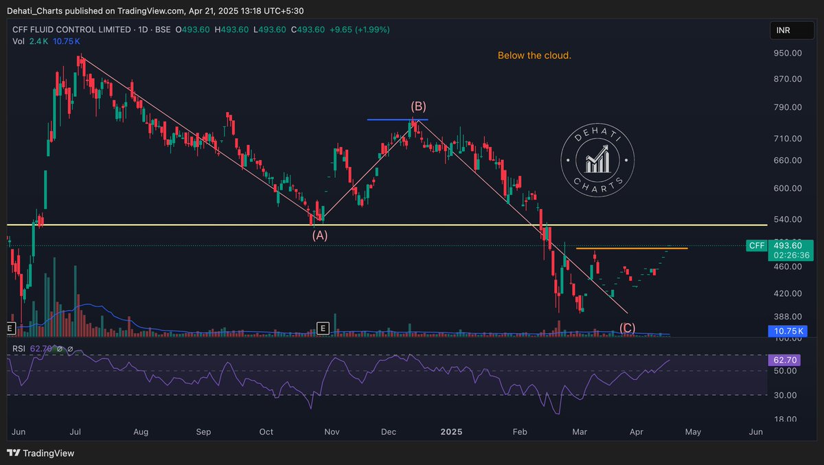Click the 1D interval in chart title
The image size is (824, 465).
(x=143, y=30)
